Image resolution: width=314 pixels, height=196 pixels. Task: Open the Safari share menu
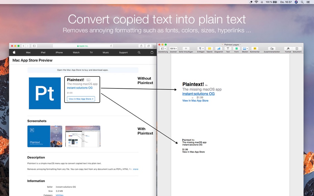click(x=141, y=46)
